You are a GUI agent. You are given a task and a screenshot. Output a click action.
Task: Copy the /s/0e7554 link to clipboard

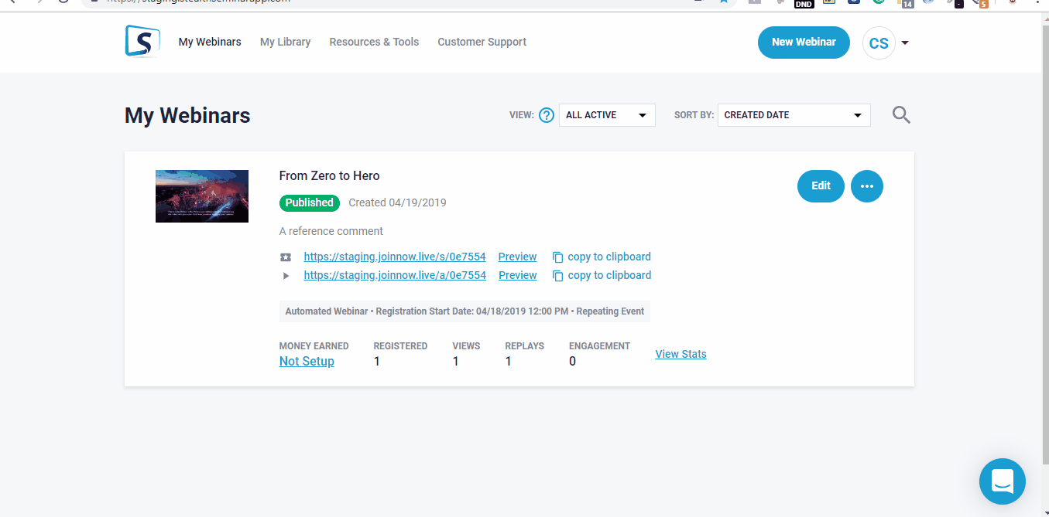(x=602, y=257)
